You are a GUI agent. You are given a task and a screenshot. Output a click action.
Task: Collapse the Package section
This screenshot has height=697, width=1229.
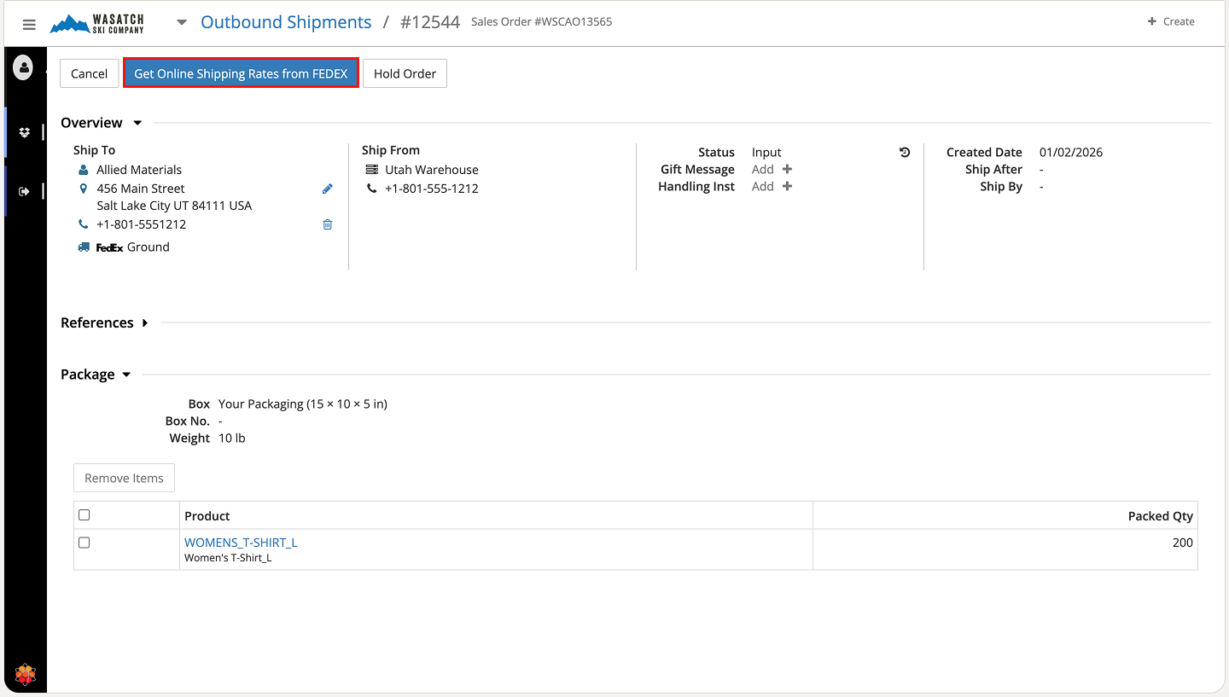pos(126,375)
